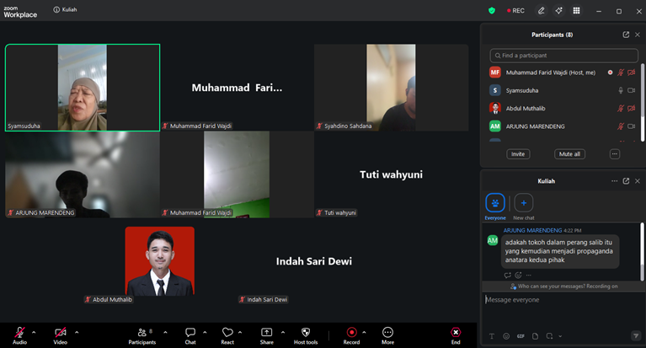Open Kuliah meeting info at top left

tap(65, 9)
